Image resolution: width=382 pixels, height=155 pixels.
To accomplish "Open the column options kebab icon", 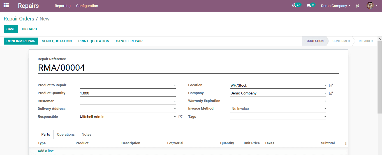I will (x=346, y=143).
